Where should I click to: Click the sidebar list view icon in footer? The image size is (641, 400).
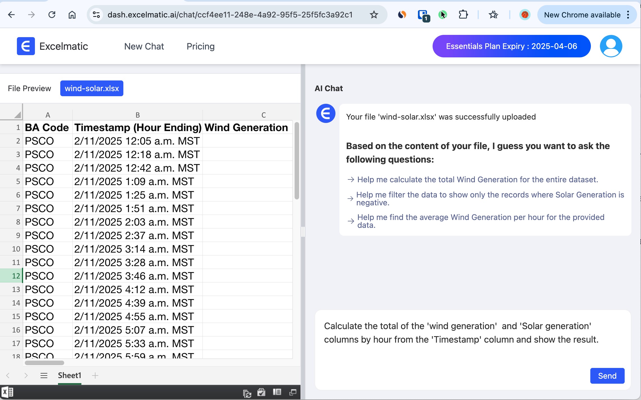[277, 392]
